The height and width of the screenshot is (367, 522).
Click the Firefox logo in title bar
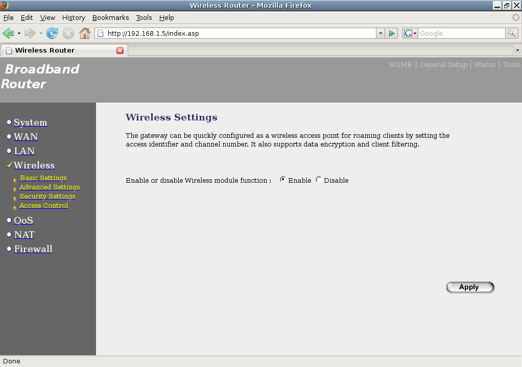4,5
